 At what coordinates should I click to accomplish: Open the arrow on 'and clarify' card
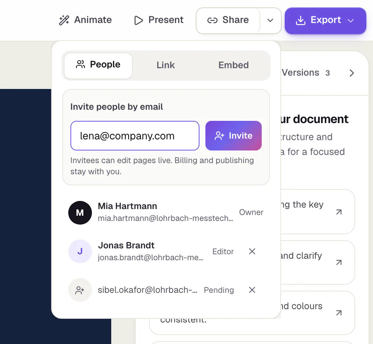coord(339,262)
